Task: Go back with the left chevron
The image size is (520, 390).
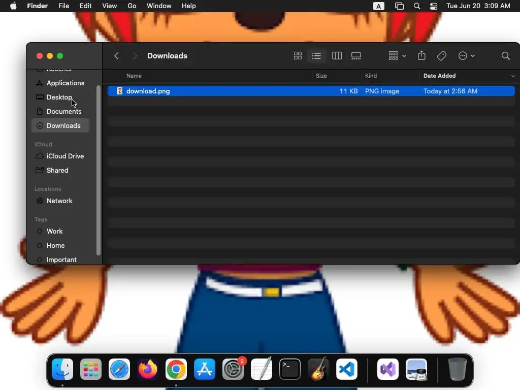Action: click(116, 56)
